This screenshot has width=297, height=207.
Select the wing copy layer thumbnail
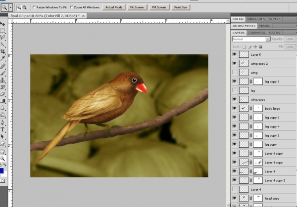point(244,99)
